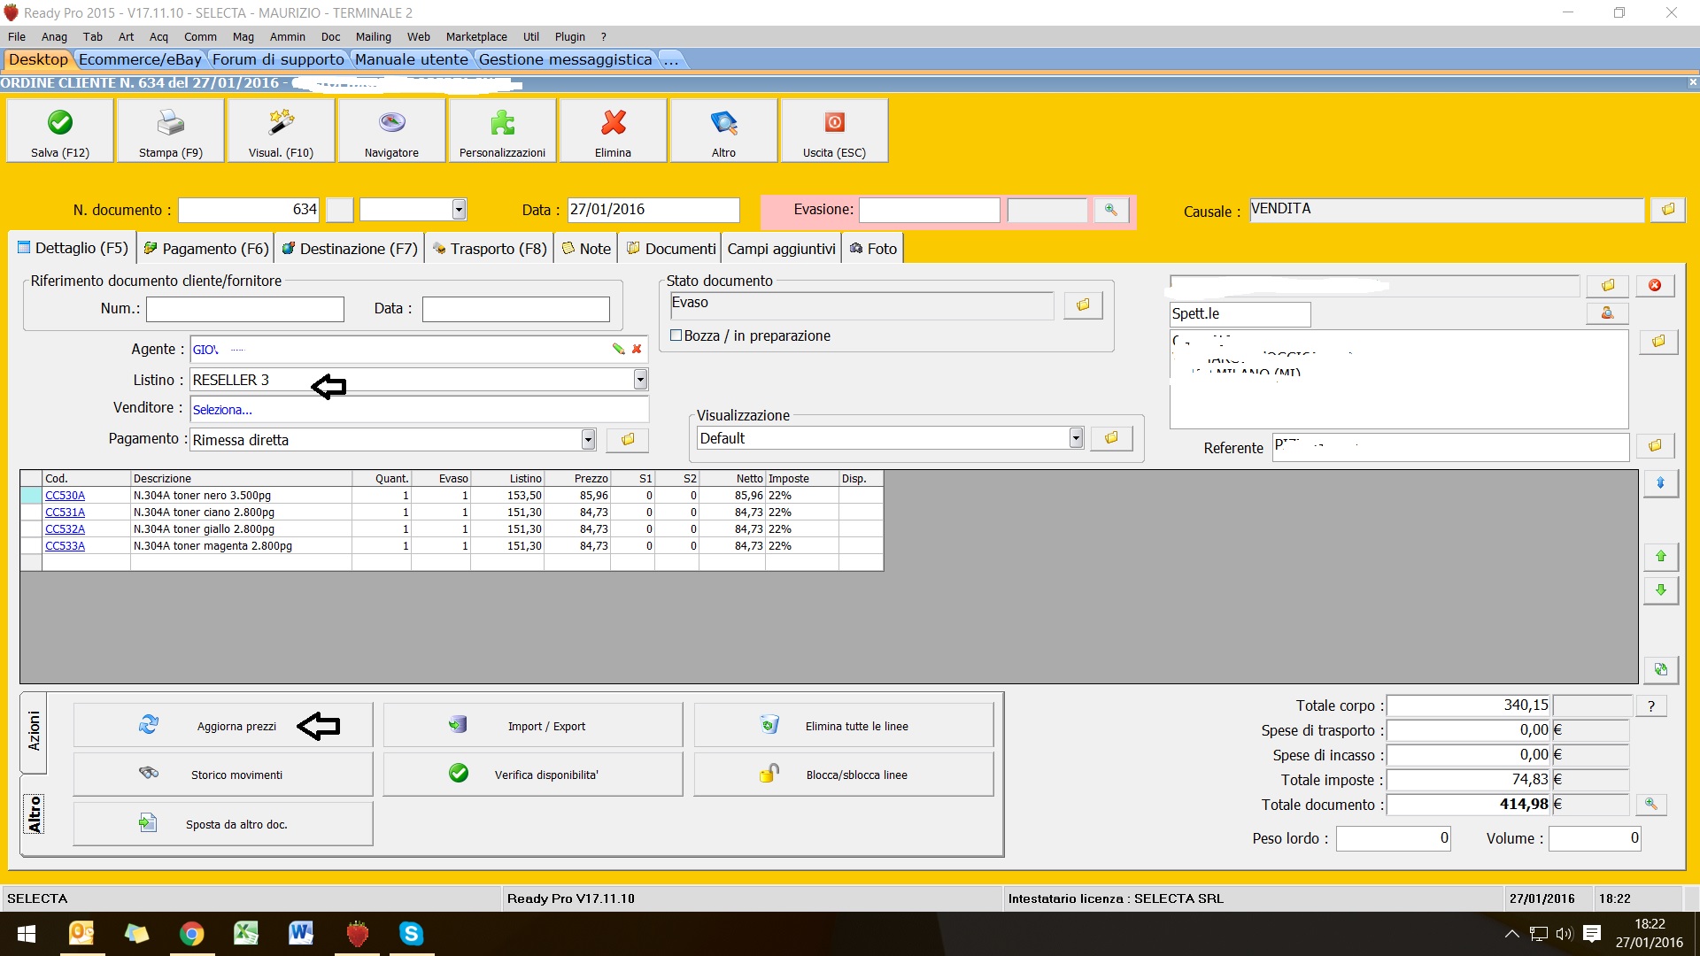
Task: Click Verifica disponibilita' button
Action: pyautogui.click(x=533, y=775)
